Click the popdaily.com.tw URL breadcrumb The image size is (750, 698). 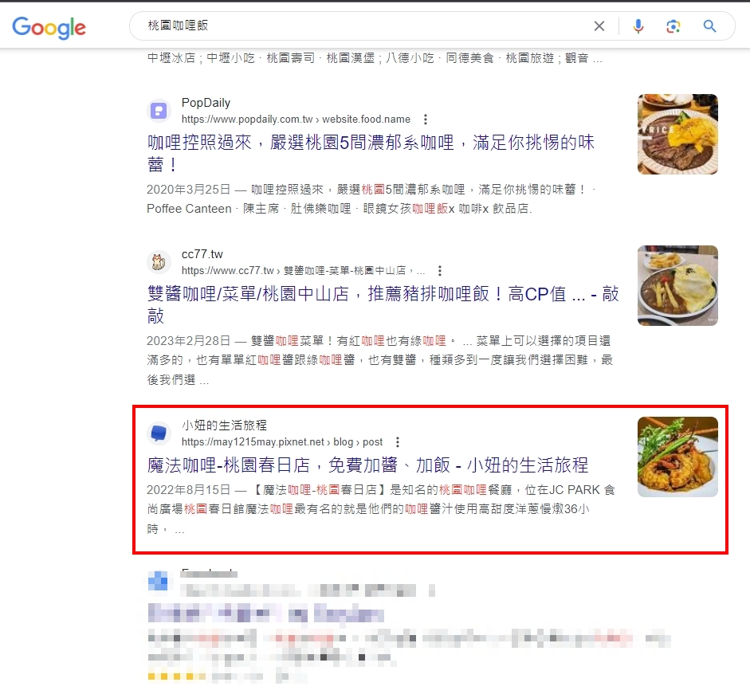pyautogui.click(x=296, y=119)
